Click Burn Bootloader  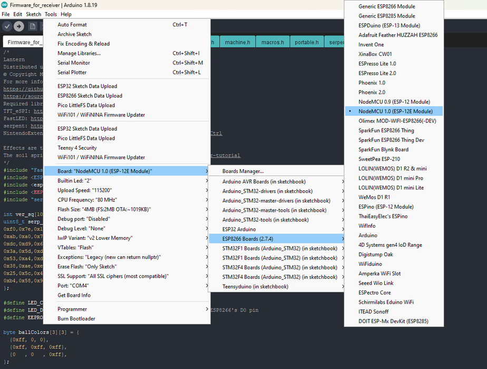pyautogui.click(x=127, y=319)
